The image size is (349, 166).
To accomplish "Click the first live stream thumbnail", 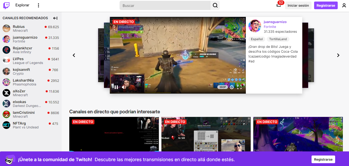I will 114,134.
